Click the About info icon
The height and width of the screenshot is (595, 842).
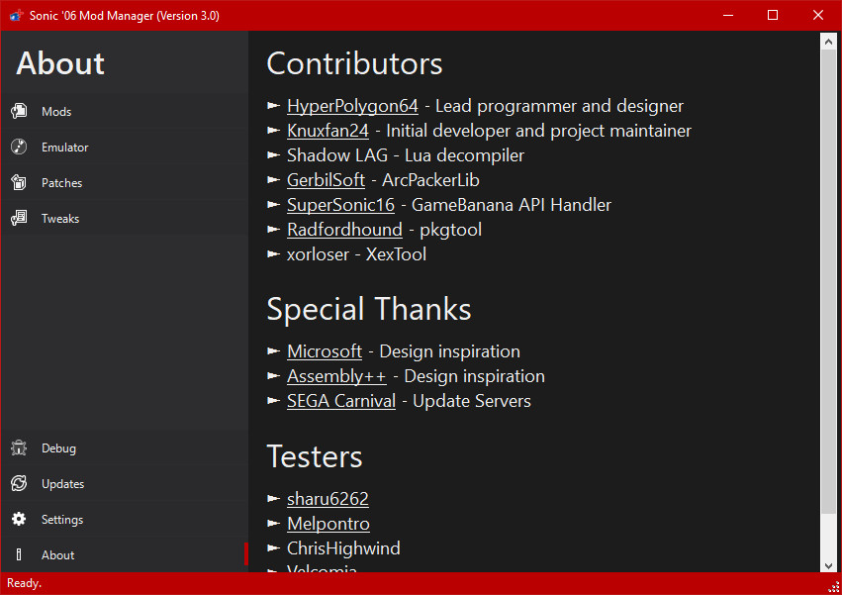pyautogui.click(x=21, y=554)
